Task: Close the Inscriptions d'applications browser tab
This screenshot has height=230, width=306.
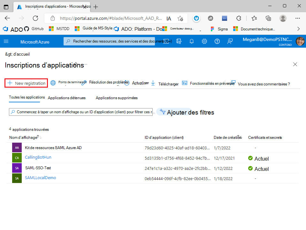Action: 85,7
